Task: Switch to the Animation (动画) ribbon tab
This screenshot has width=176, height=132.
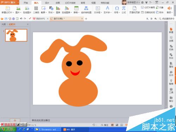Action: (x=58, y=3)
